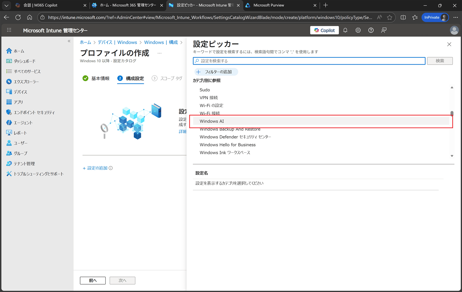Select the 構成設定 wizard step

(x=131, y=78)
